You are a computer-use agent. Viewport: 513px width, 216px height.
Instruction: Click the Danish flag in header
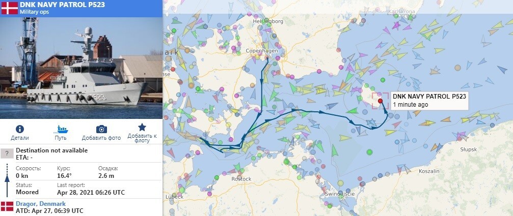[10, 8]
